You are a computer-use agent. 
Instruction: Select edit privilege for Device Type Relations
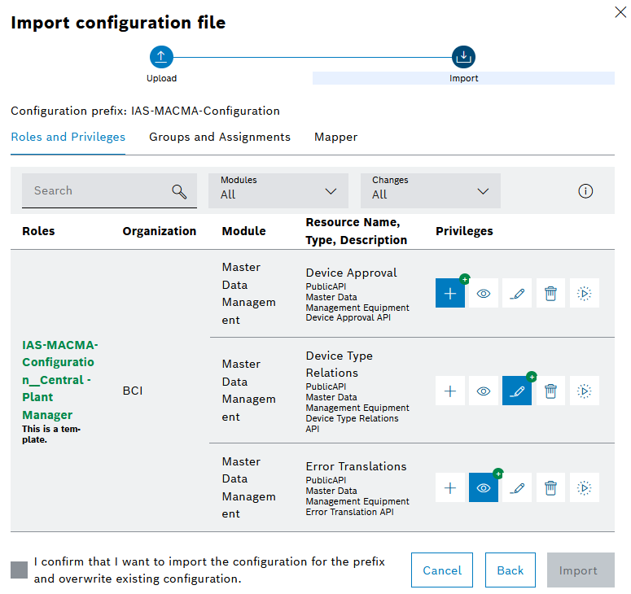(x=517, y=391)
